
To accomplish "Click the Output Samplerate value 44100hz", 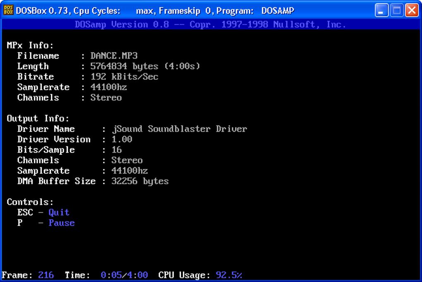I will pyautogui.click(x=129, y=171).
